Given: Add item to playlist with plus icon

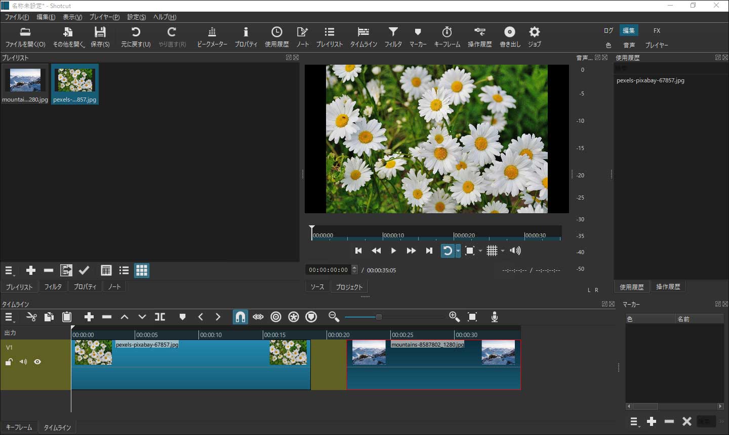Looking at the screenshot, I should [31, 270].
